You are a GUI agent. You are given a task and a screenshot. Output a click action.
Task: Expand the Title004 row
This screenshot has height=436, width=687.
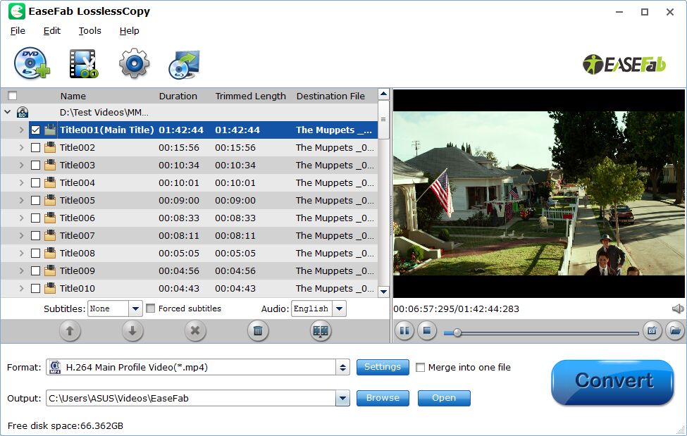(21, 182)
